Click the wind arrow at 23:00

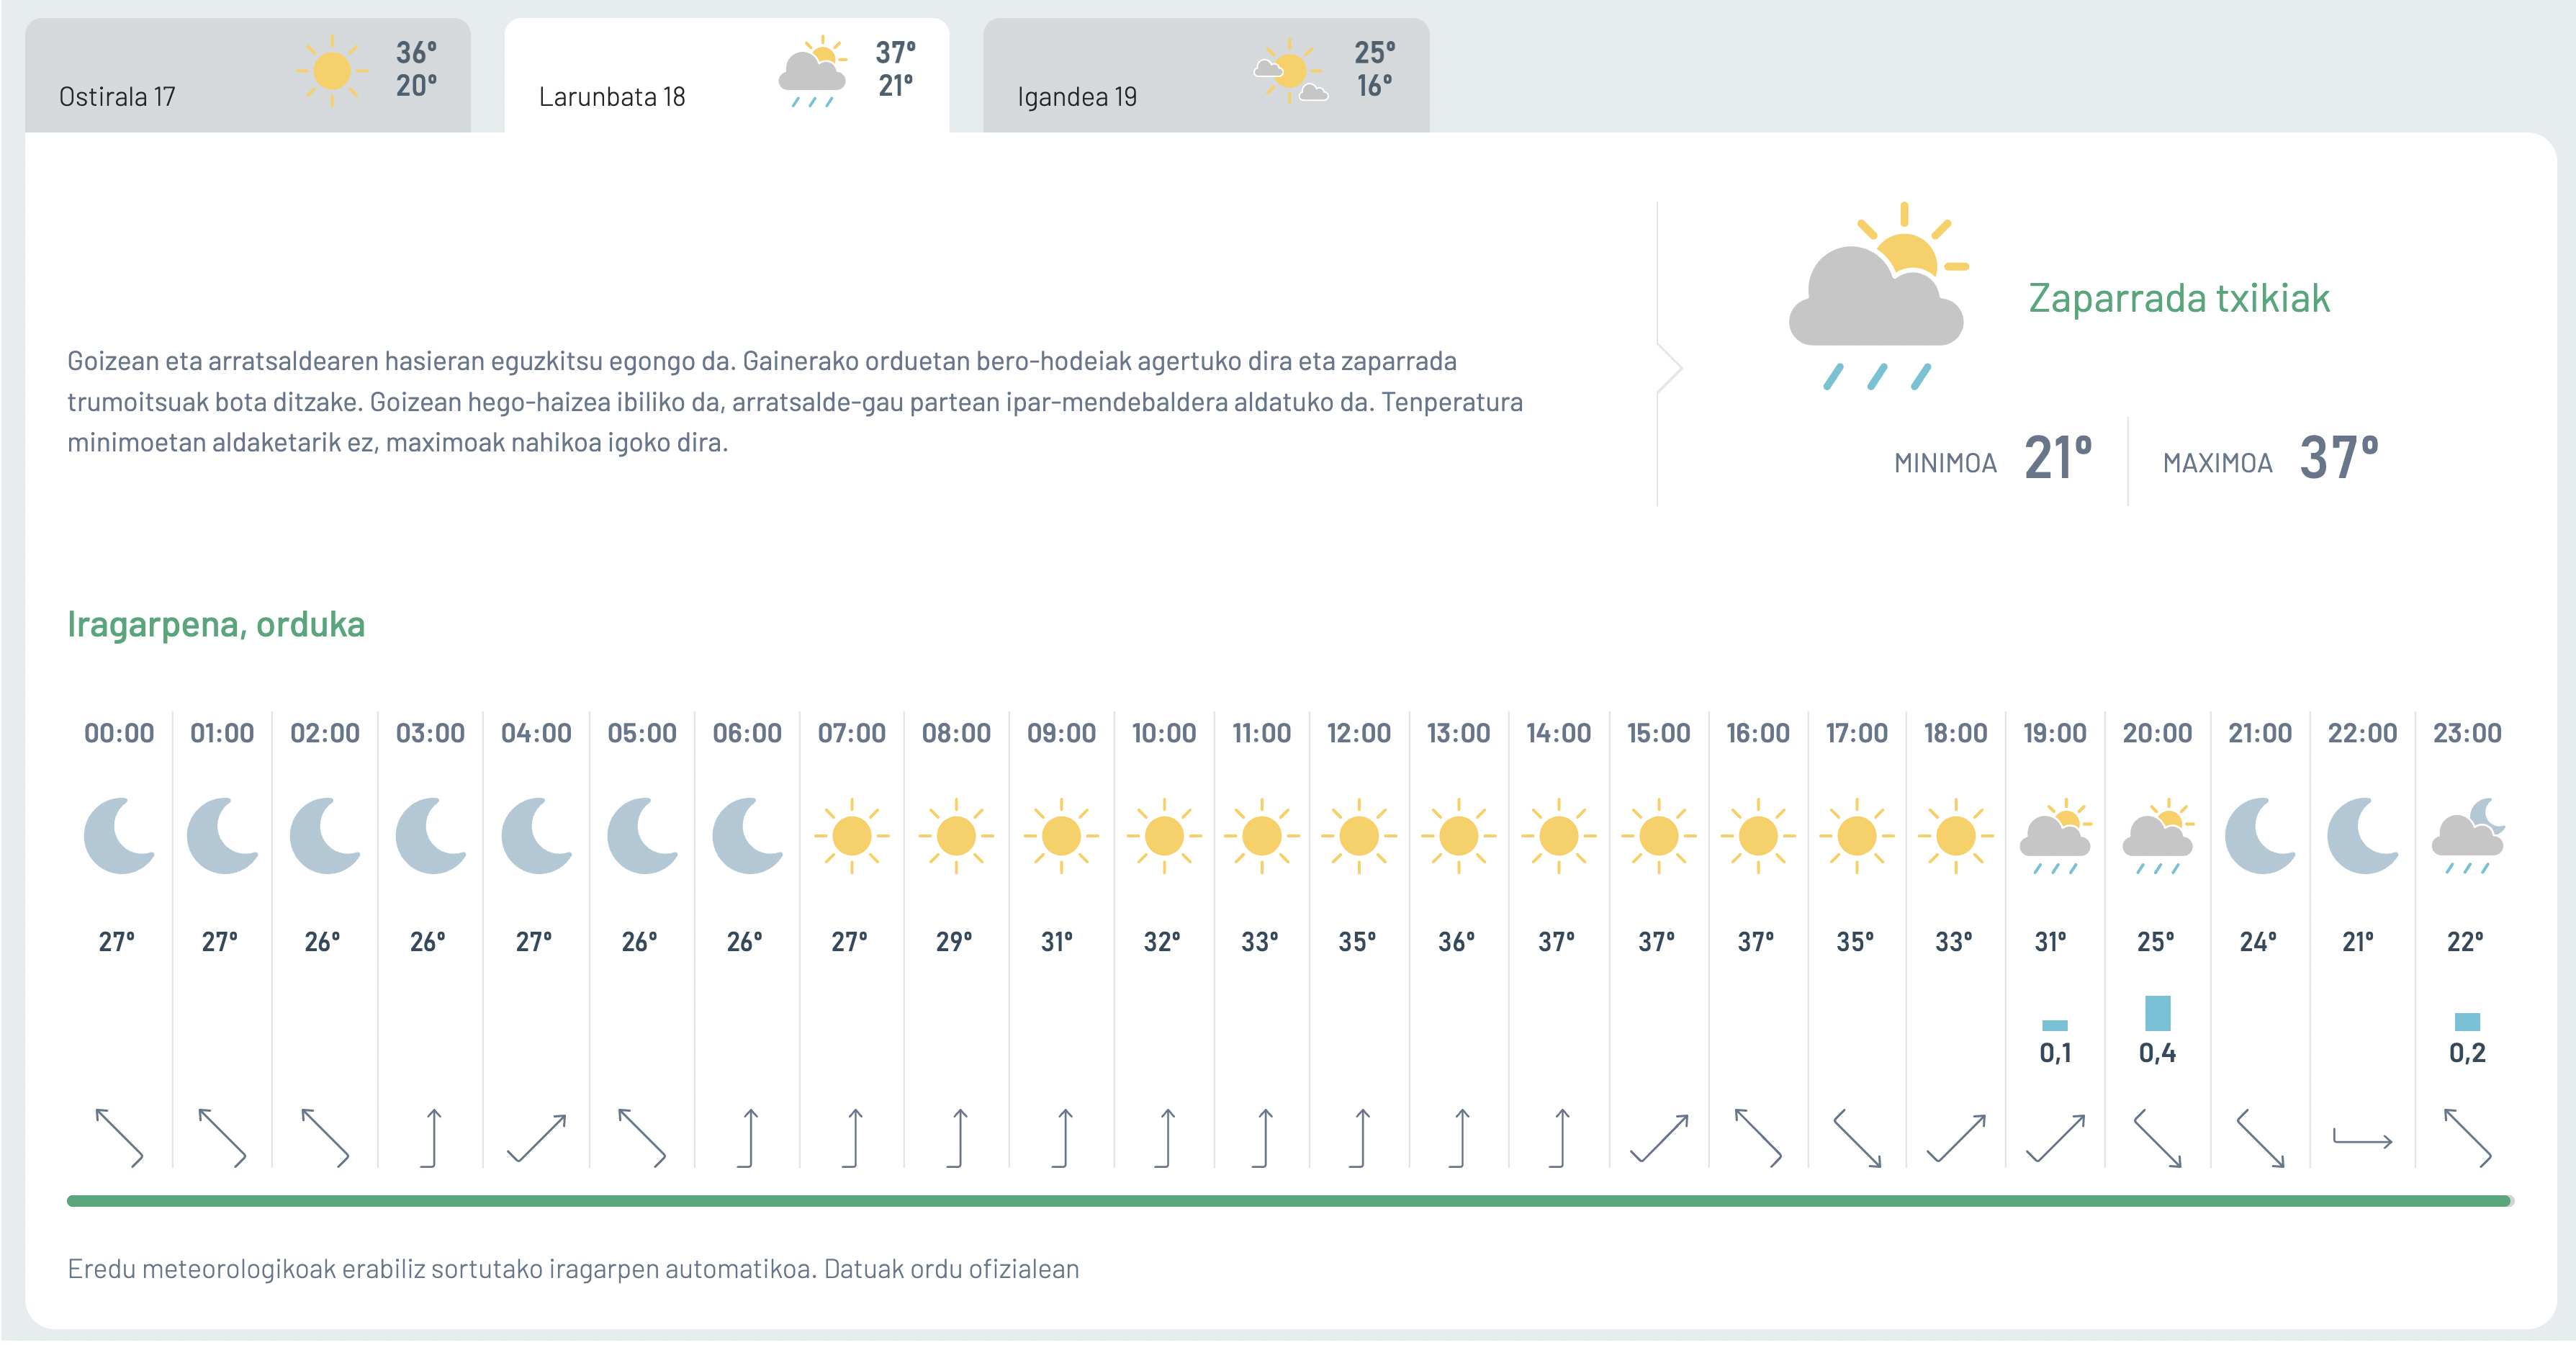tap(2468, 1138)
